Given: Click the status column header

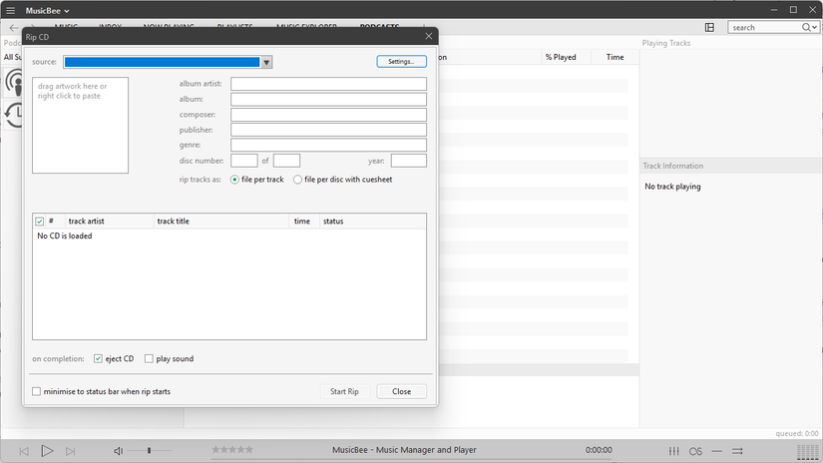Looking at the screenshot, I should click(x=373, y=221).
